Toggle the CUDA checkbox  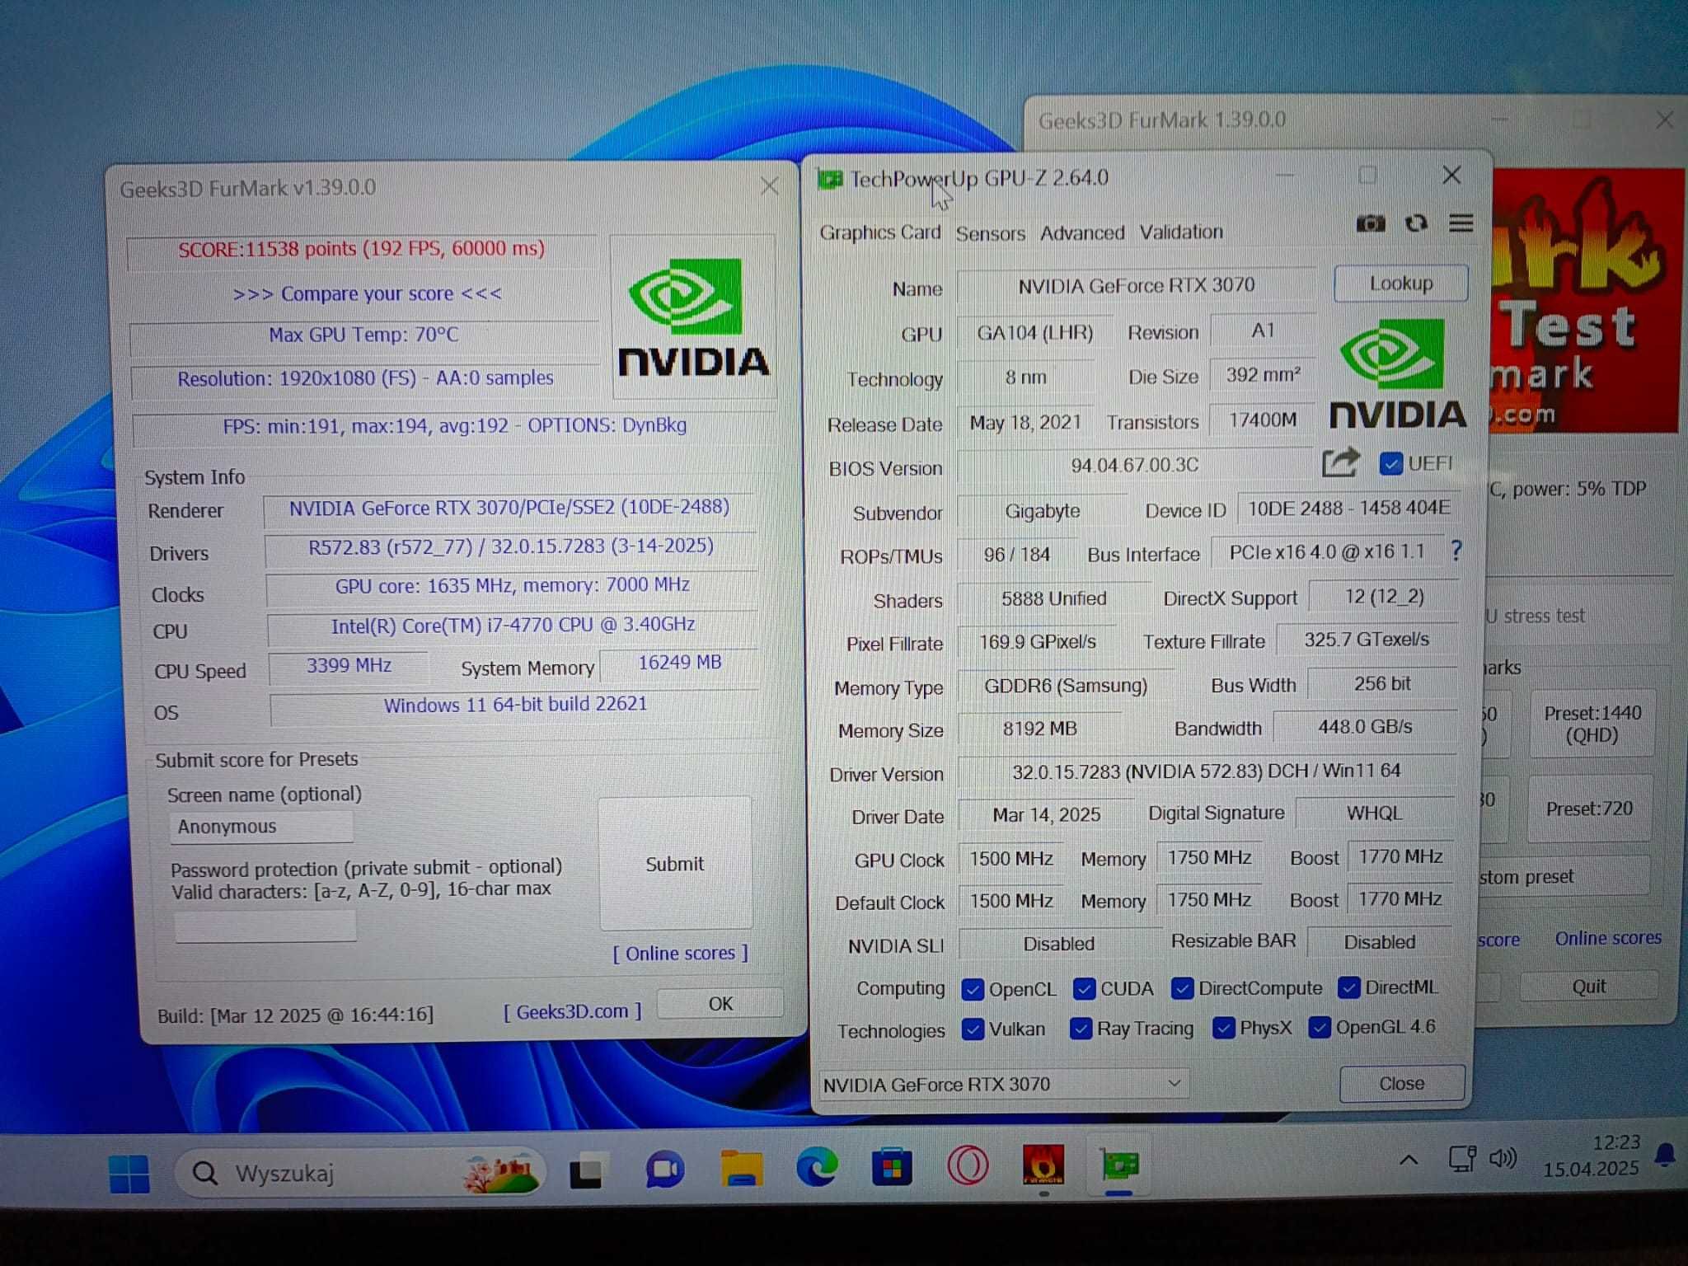1085,988
